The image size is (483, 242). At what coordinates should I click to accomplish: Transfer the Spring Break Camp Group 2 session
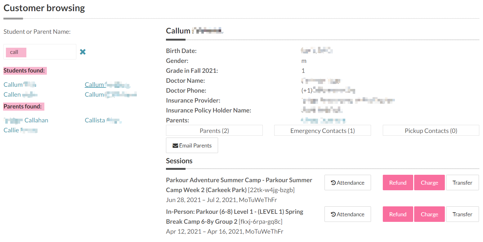click(462, 214)
